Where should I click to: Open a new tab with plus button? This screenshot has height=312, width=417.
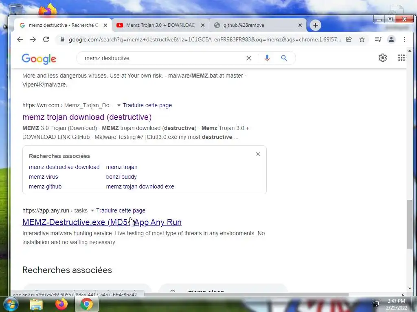click(x=316, y=25)
